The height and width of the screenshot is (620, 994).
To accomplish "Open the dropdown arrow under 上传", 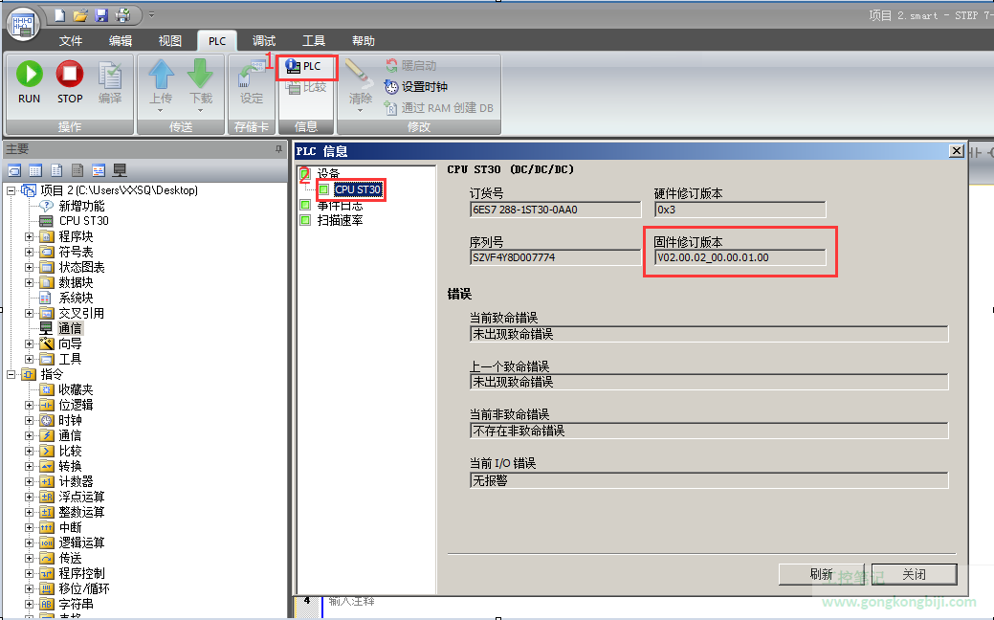I will pyautogui.click(x=161, y=110).
